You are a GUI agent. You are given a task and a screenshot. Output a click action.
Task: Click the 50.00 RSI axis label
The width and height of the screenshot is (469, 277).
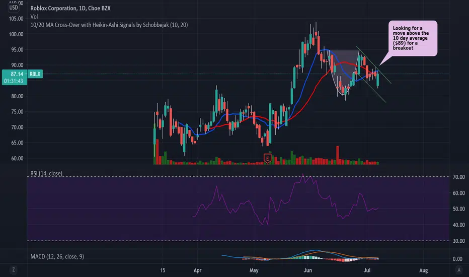pos(459,209)
